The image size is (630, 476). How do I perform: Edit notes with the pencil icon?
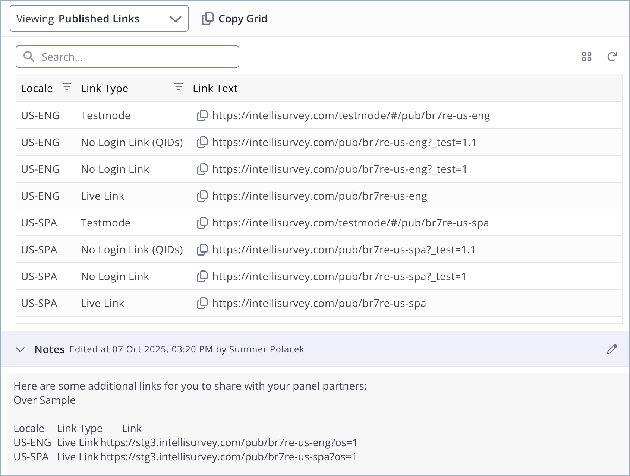pyautogui.click(x=612, y=349)
